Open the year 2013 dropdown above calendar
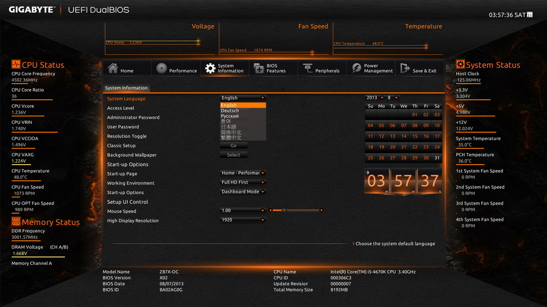547x307 pixels. [x=374, y=98]
